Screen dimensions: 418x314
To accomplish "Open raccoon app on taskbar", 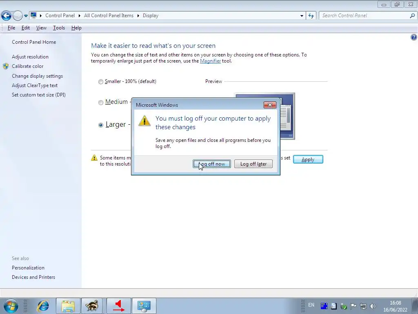I will [92, 306].
